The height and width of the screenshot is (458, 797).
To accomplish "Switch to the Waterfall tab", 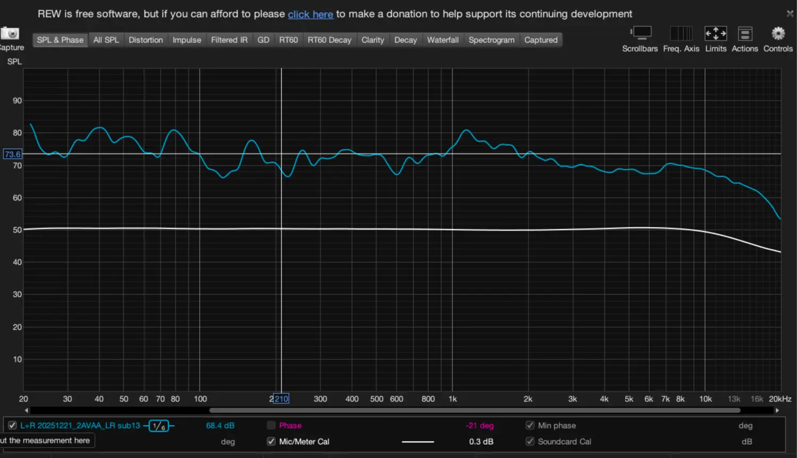I will pos(443,40).
